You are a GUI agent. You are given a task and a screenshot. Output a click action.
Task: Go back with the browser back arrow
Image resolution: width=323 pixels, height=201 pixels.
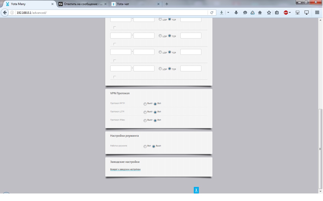point(5,13)
